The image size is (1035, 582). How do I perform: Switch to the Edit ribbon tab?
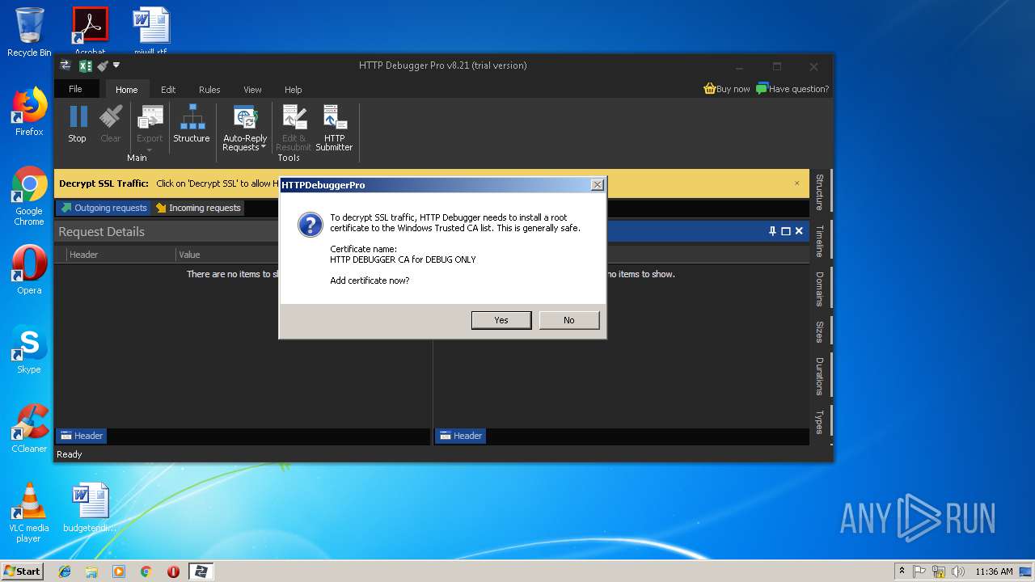pos(168,90)
